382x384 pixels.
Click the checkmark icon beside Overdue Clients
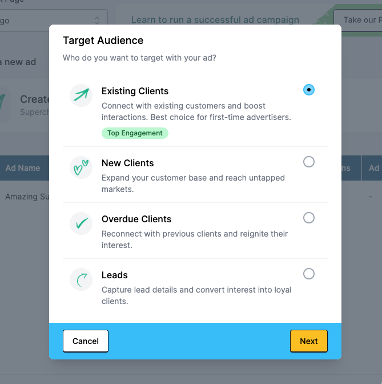point(81,223)
